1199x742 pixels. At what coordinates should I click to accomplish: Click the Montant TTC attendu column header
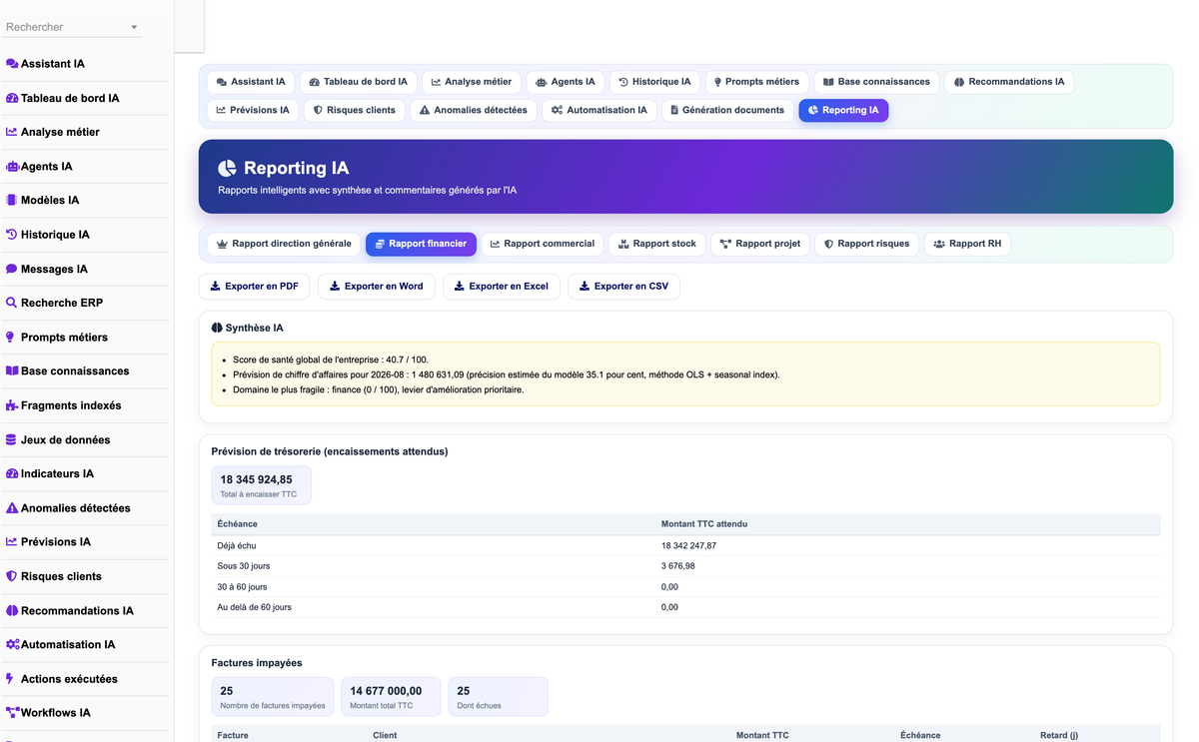(x=704, y=524)
